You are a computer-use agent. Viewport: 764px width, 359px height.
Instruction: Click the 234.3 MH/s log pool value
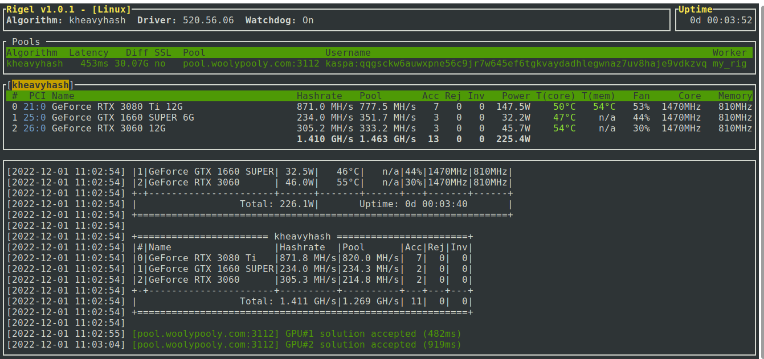[371, 269]
